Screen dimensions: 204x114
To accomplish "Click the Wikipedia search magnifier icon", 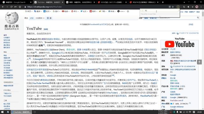I will pos(198,18).
